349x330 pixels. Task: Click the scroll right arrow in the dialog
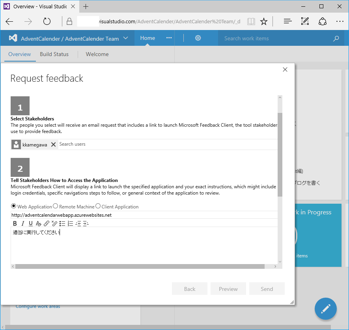pyautogui.click(x=275, y=266)
